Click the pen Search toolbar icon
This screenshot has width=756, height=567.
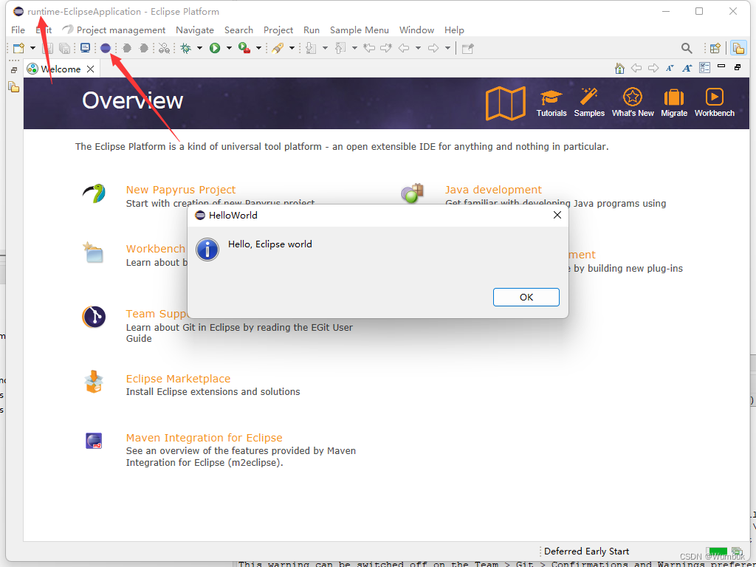click(x=278, y=48)
